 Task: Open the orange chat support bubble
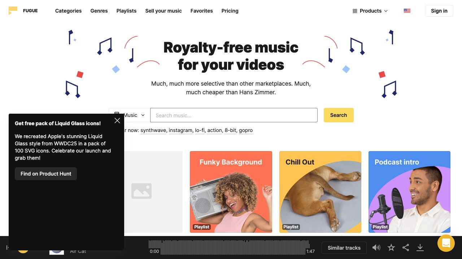pyautogui.click(x=446, y=243)
